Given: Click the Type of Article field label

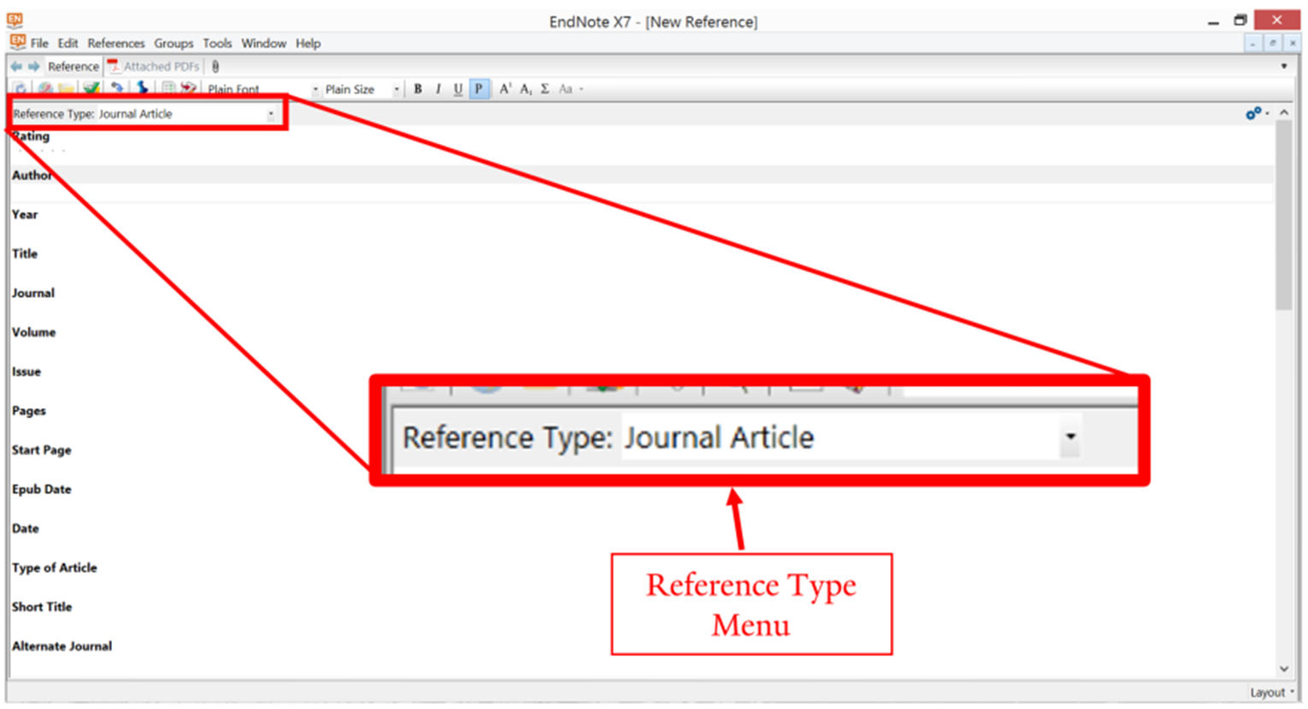Looking at the screenshot, I should coord(55,568).
